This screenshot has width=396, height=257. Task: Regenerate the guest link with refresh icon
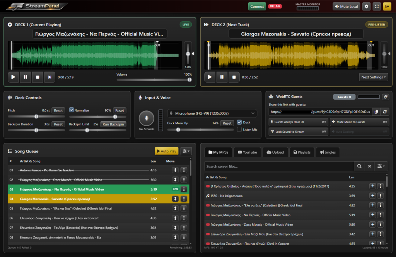point(385,112)
